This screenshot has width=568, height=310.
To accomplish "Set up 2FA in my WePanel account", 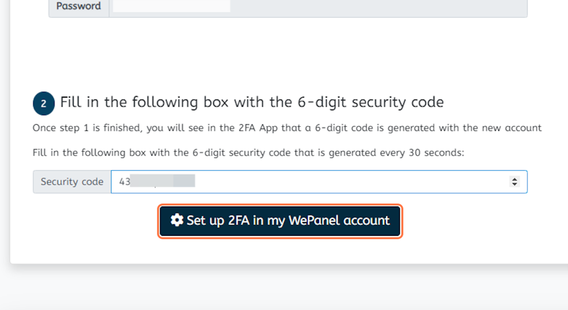I will 280,221.
